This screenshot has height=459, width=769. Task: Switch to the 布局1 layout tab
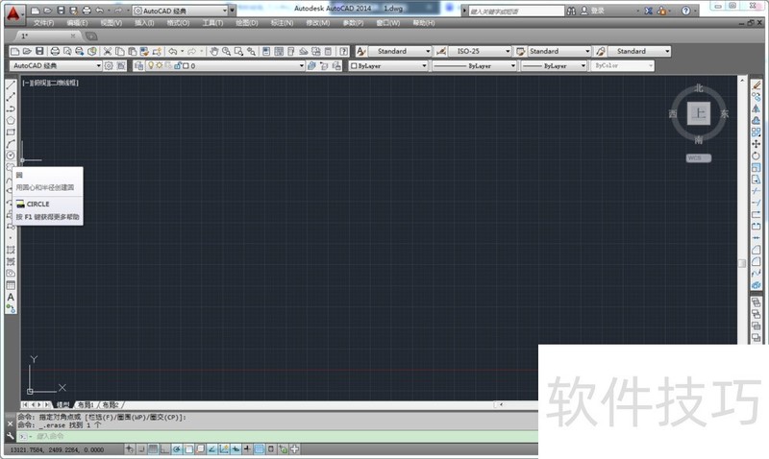(x=86, y=404)
